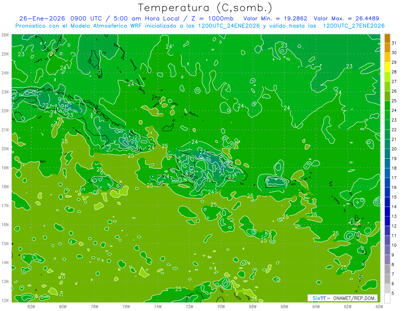Image resolution: width=403 pixels, height=311 pixels.
Task: Click the '62W' longitude axis label
Action: tap(348, 306)
